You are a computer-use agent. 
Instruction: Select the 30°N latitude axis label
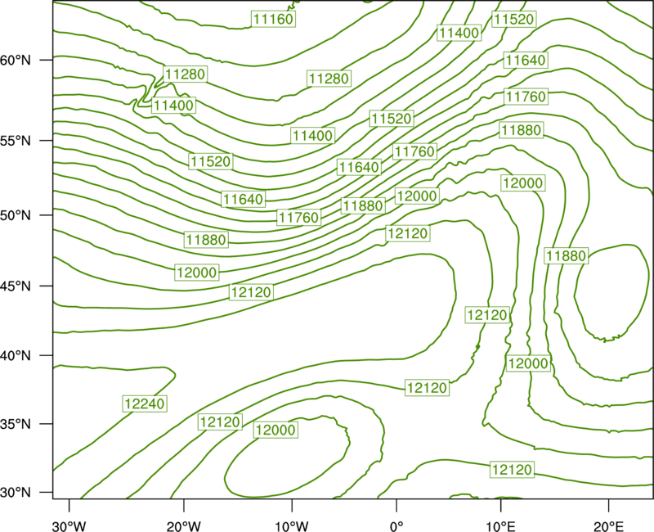tap(16, 493)
